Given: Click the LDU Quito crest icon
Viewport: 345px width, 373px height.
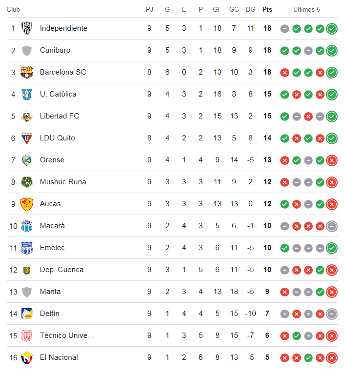Looking at the screenshot, I should tap(27, 138).
